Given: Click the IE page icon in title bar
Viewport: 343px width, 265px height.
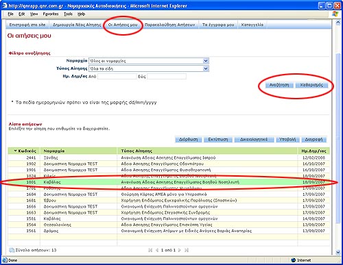Looking at the screenshot, I should tap(5, 5).
